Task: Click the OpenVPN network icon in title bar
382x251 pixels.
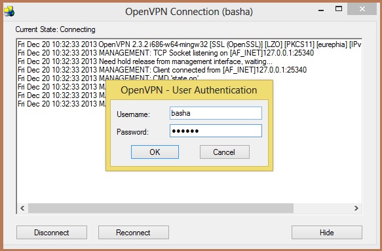Action: [x=9, y=11]
